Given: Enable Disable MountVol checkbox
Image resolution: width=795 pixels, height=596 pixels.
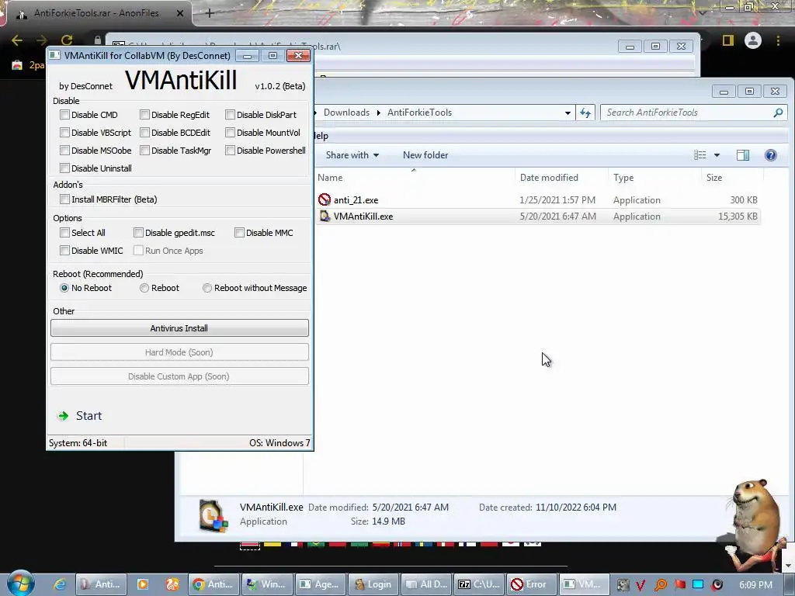Looking at the screenshot, I should tap(230, 132).
